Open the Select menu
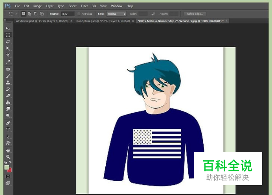Viewport: 272px width, 195px height. click(72, 6)
